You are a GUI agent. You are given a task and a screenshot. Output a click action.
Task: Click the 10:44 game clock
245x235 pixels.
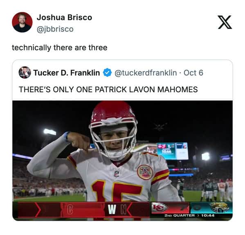208,215
